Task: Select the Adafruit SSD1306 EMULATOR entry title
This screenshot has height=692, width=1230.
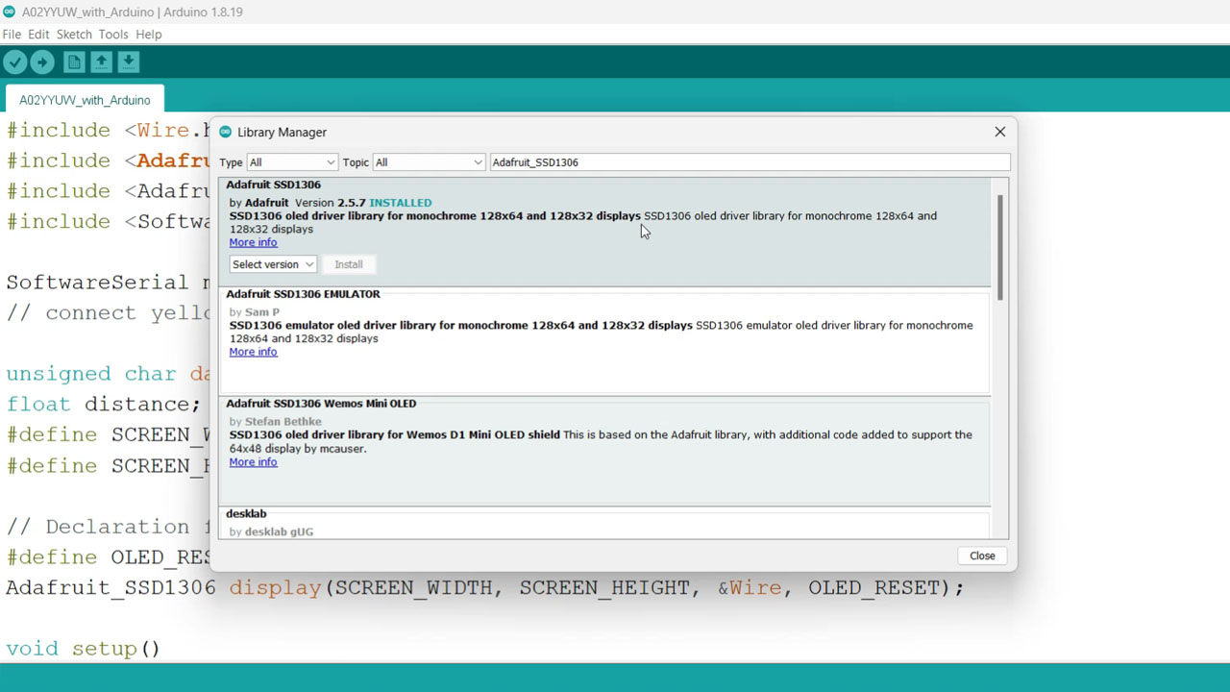Action: (x=303, y=294)
